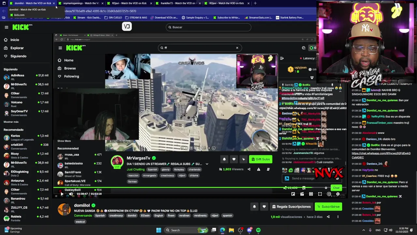The width and height of the screenshot is (417, 235).
Task: Open player settings gear icon
Action: 338,194
